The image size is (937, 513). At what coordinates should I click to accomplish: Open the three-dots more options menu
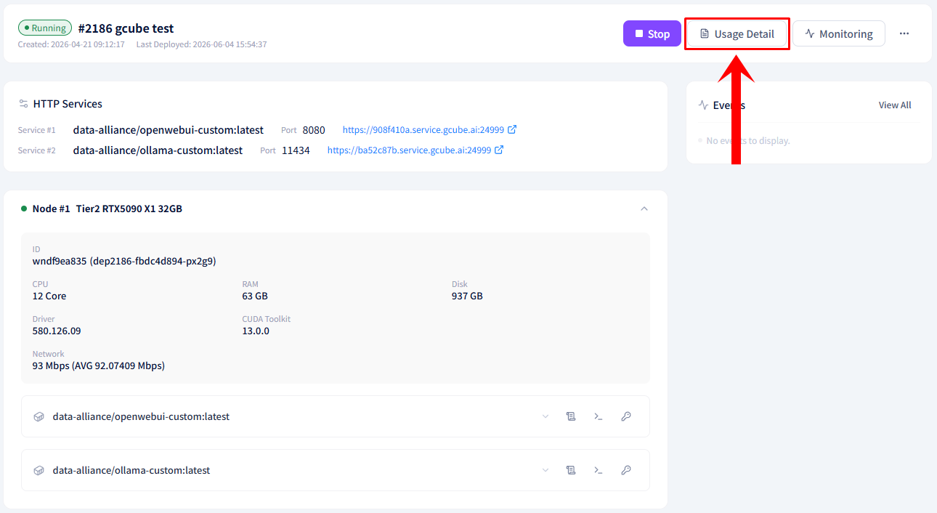tap(904, 33)
